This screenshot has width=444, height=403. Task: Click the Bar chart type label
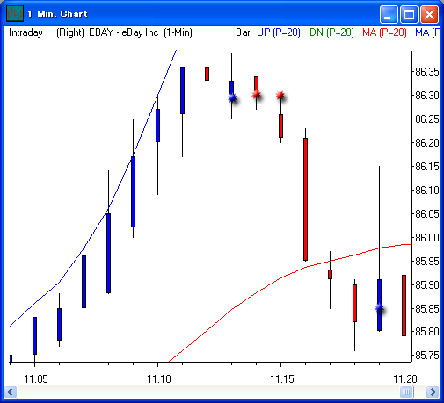243,32
